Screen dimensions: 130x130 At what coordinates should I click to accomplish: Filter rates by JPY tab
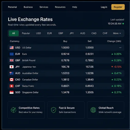[x=72, y=33]
